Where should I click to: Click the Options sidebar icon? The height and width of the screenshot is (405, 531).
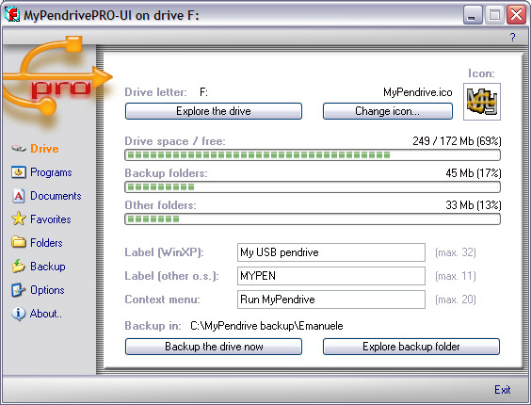(18, 290)
